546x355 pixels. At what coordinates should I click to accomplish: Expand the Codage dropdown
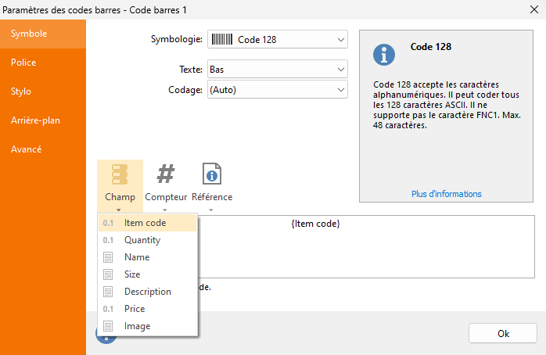[278, 89]
